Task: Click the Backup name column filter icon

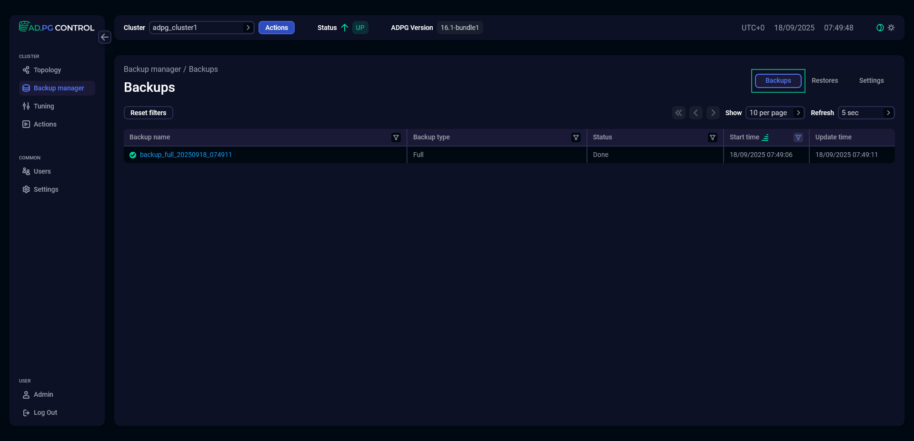Action: tap(396, 137)
